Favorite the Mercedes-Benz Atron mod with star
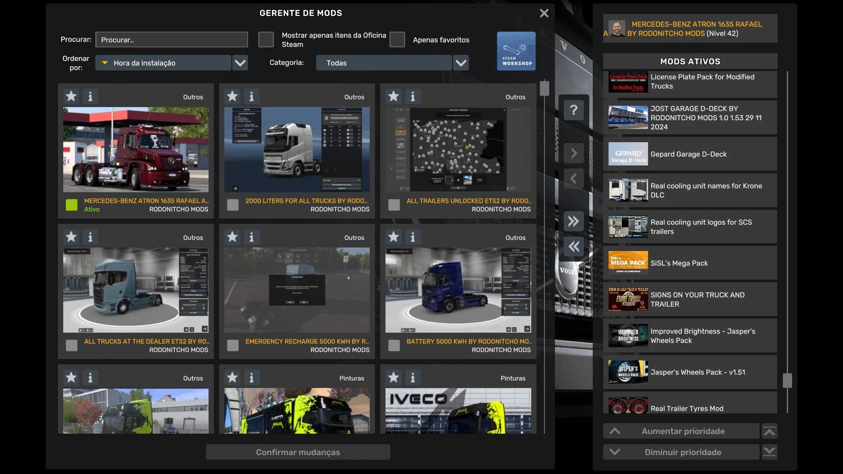The width and height of the screenshot is (843, 474). [x=71, y=96]
